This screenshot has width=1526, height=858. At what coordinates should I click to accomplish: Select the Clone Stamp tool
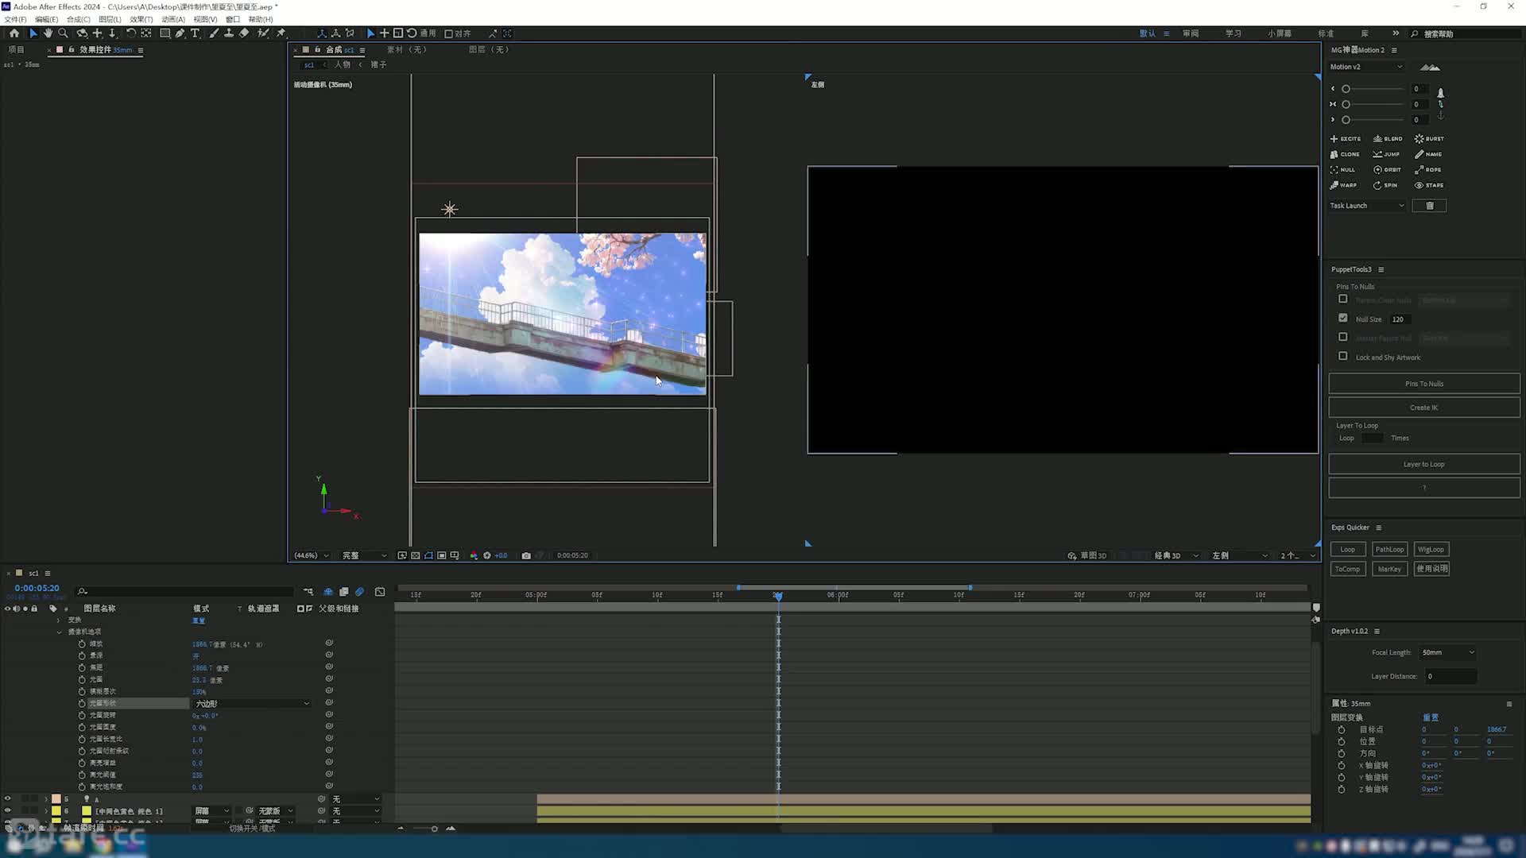click(229, 33)
